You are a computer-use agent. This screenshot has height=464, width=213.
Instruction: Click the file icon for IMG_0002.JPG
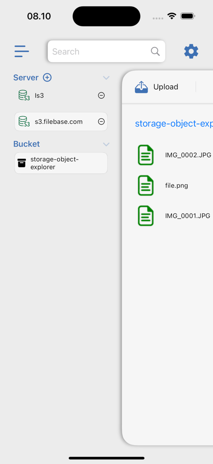click(x=146, y=155)
